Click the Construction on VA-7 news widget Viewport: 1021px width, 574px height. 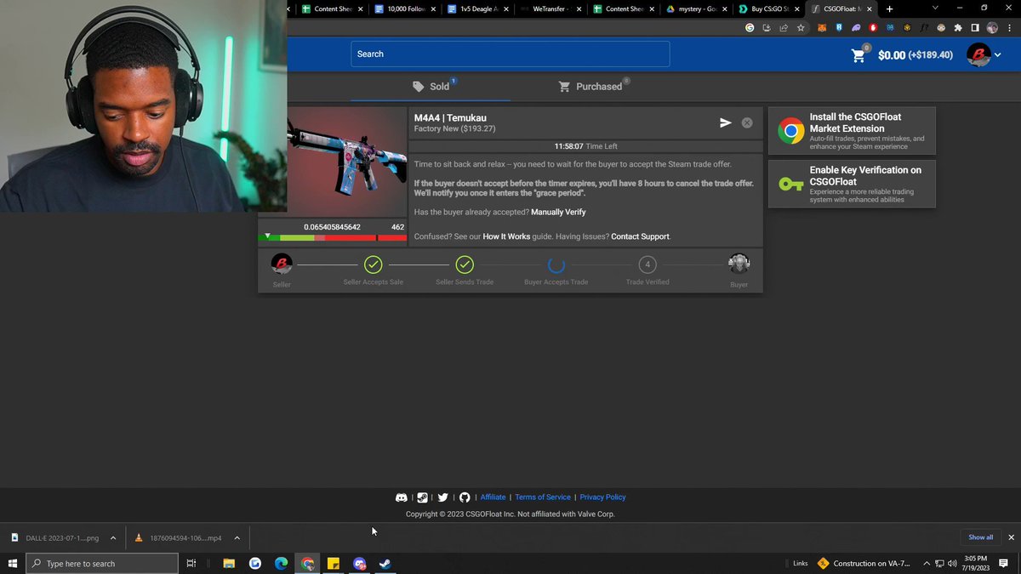pos(864,563)
